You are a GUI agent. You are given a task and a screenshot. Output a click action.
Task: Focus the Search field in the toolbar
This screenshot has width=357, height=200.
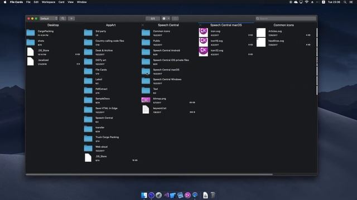286,18
